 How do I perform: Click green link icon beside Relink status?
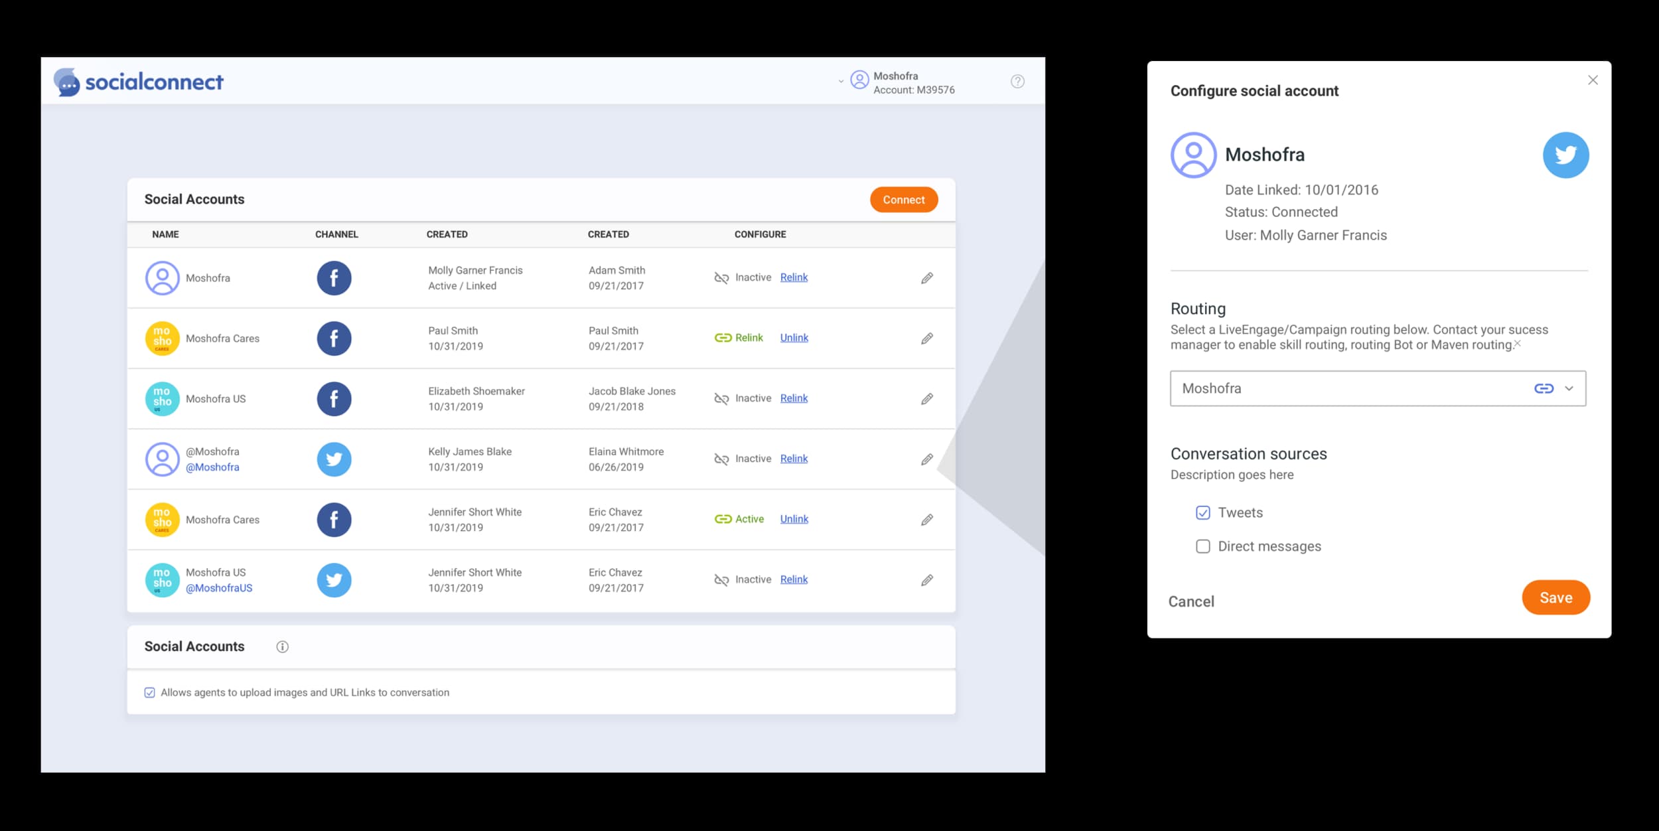click(723, 338)
